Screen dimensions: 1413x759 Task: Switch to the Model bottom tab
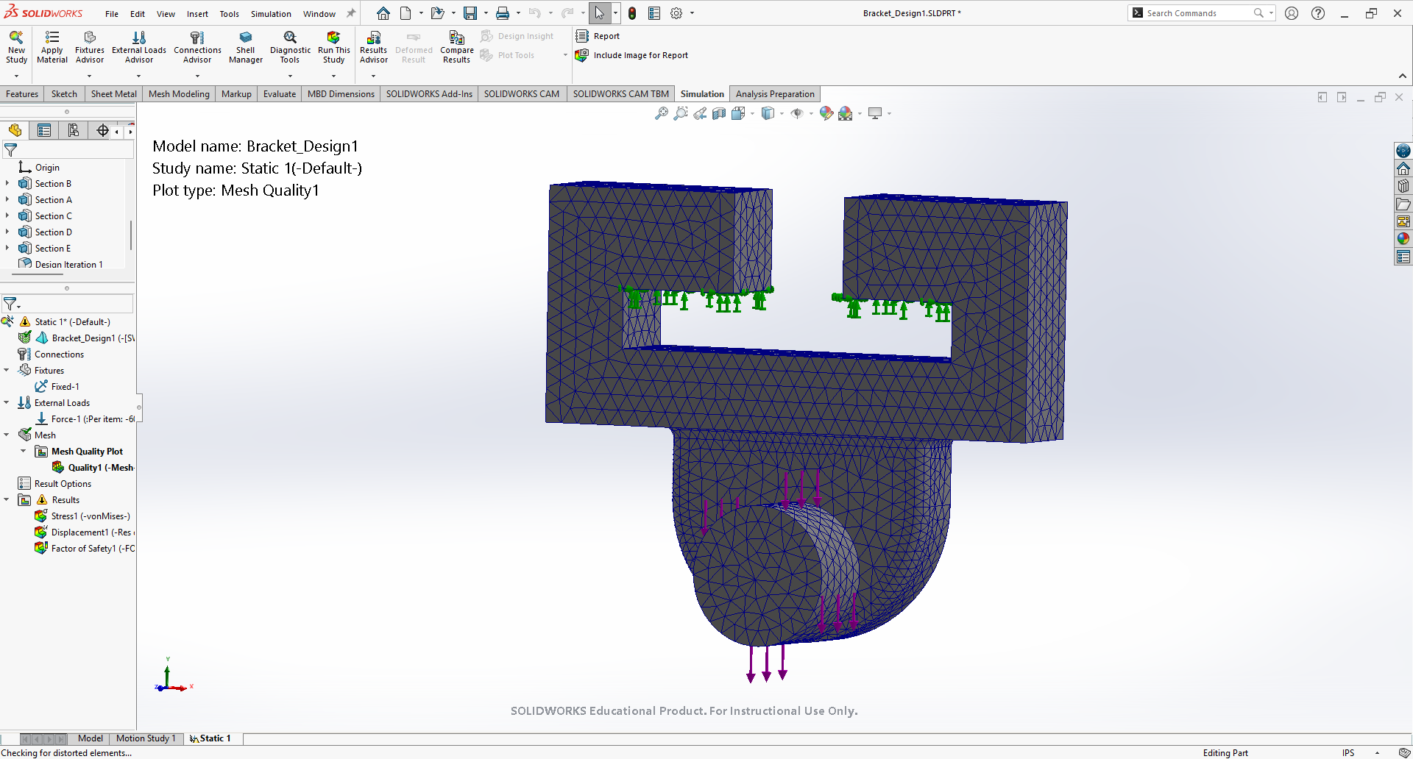click(91, 738)
